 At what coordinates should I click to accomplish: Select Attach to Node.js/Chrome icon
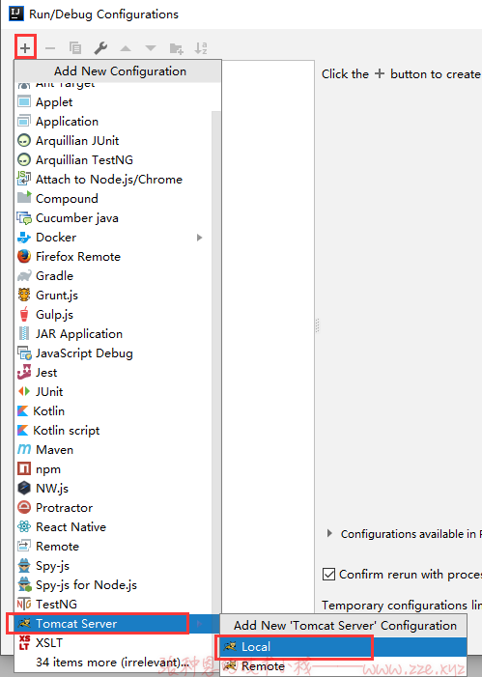[x=24, y=180]
